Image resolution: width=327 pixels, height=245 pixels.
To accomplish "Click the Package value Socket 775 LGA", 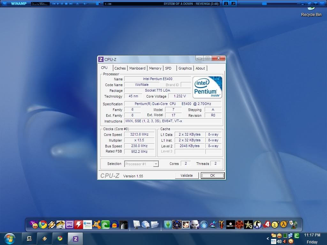I will (158, 90).
